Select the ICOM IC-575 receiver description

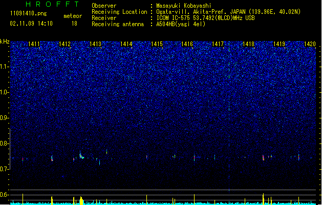[x=205, y=18]
